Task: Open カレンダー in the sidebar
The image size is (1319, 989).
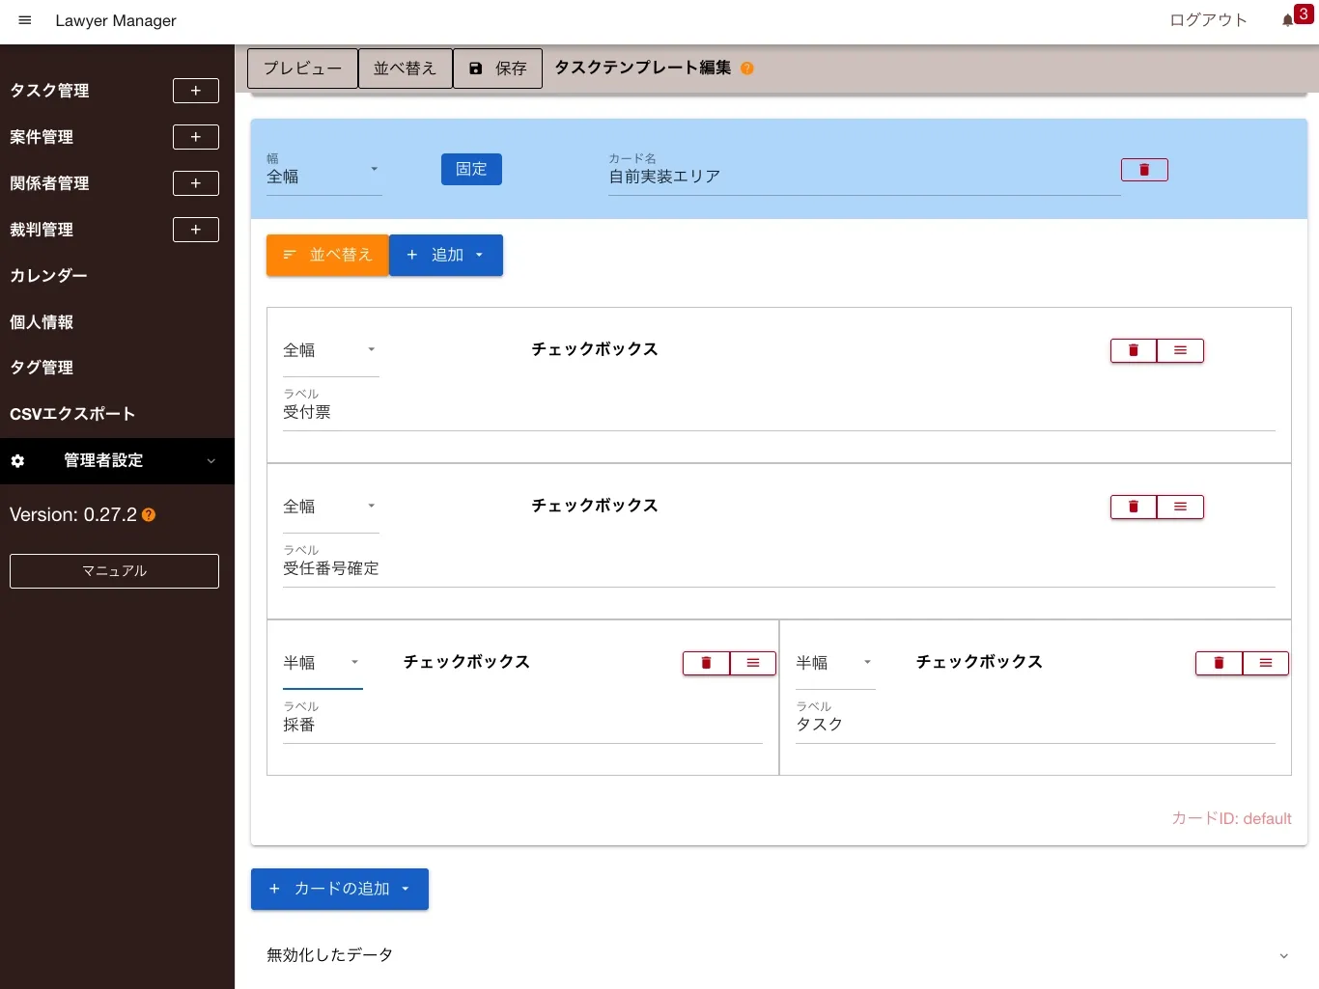Action: pos(48,276)
